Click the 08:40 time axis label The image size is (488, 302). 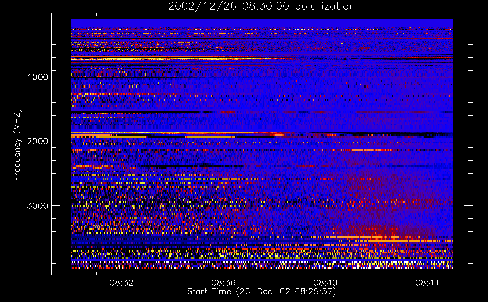pos(325,283)
